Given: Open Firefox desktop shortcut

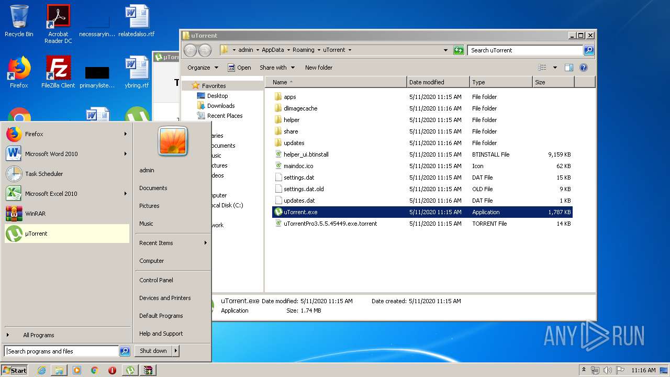Looking at the screenshot, I should 19,72.
